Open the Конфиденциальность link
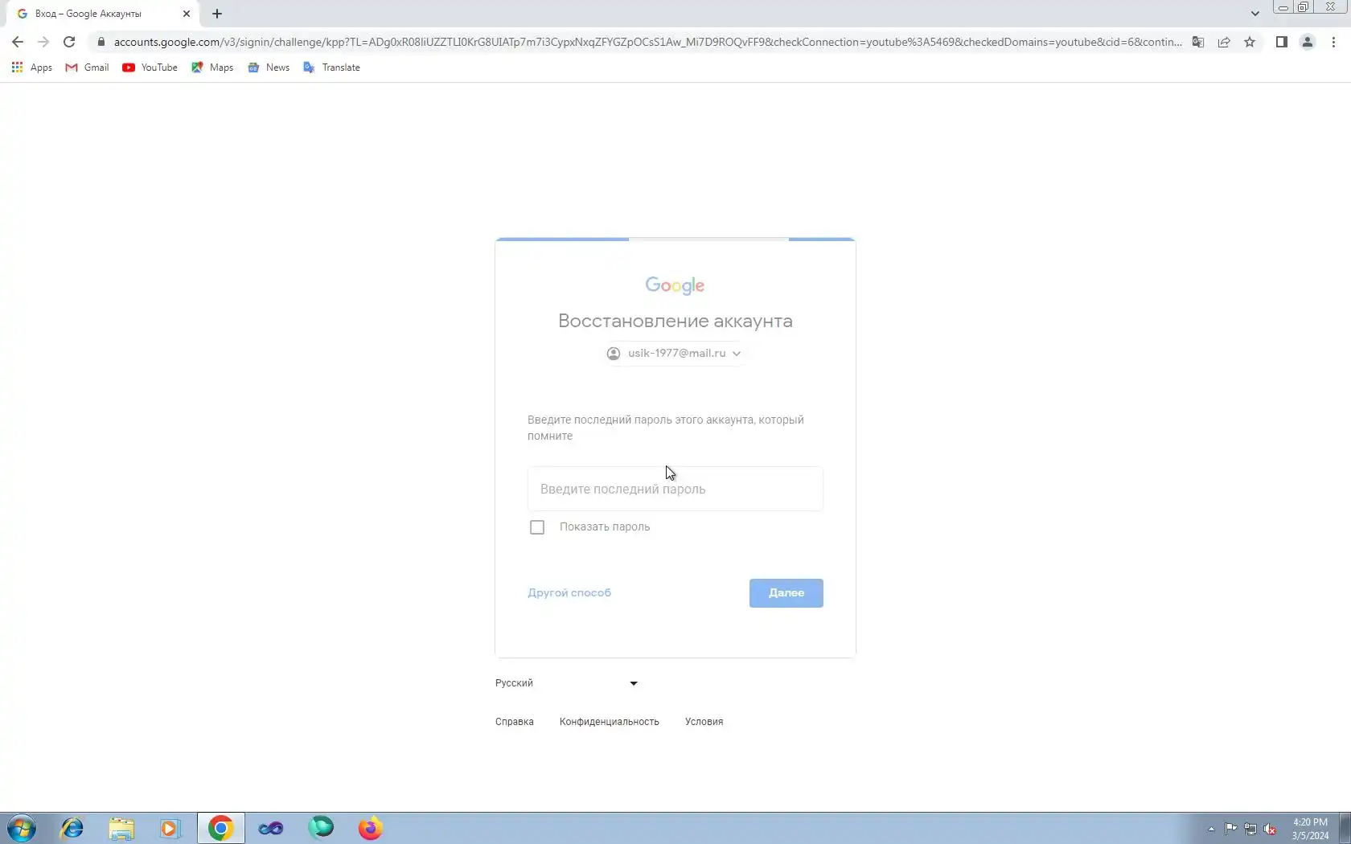The image size is (1351, 844). tap(610, 722)
